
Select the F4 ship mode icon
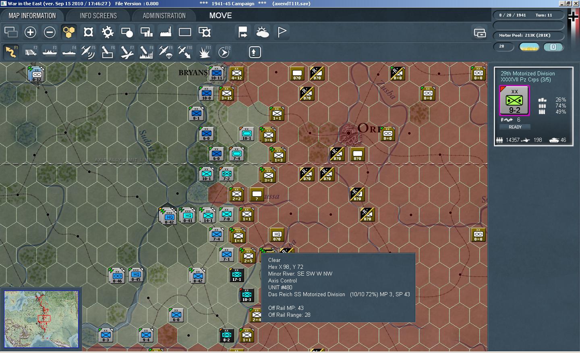click(69, 52)
